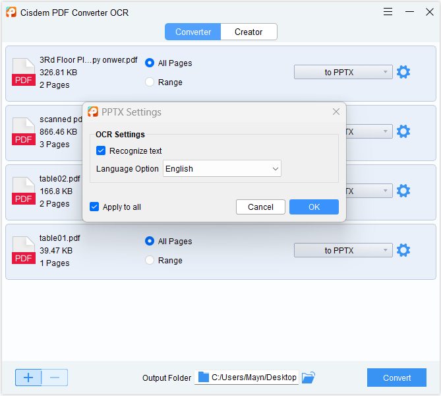Select Range option for table01.pdf

click(150, 261)
